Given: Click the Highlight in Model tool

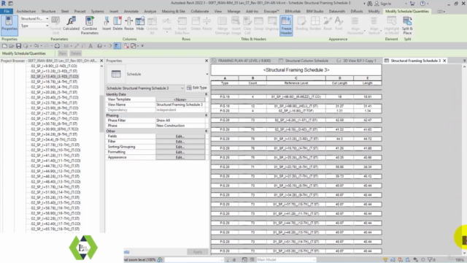Looking at the screenshot, I should (x=391, y=26).
